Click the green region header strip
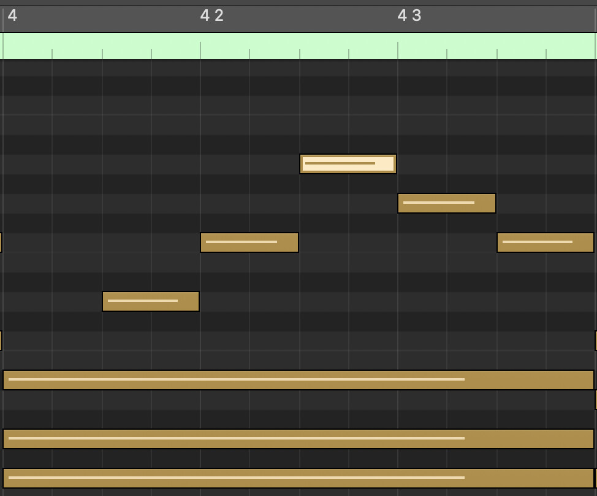597x496 pixels. pos(298,45)
